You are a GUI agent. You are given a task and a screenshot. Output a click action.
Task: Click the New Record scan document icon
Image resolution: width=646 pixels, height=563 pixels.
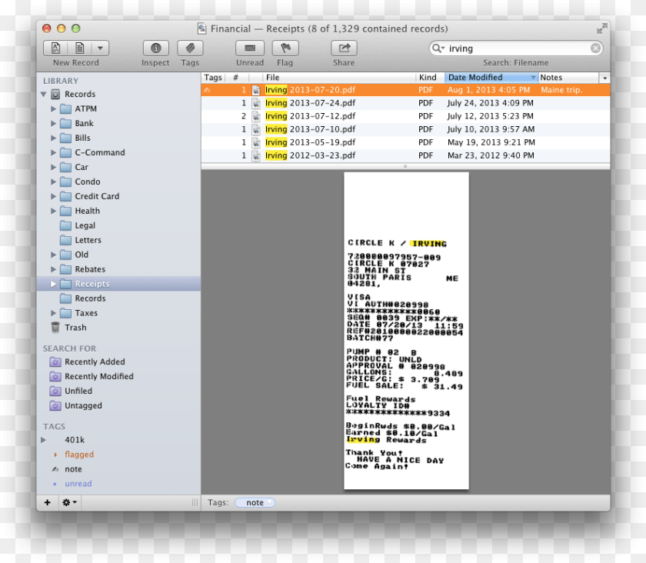click(x=55, y=48)
